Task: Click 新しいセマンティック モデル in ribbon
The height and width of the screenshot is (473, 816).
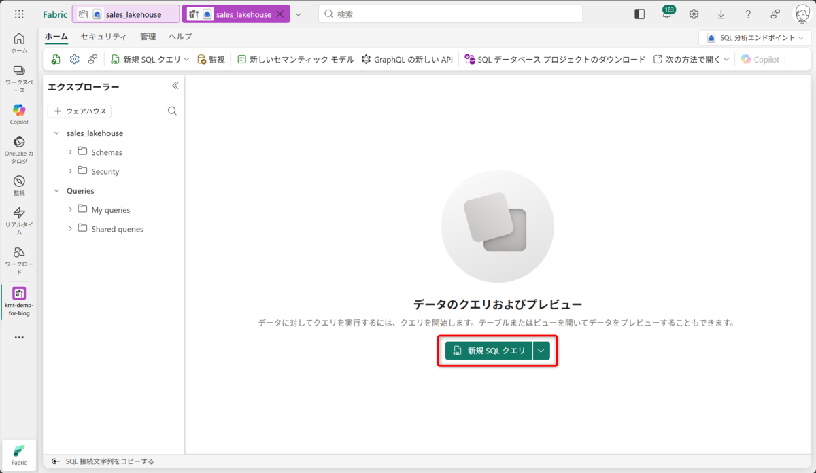Action: (295, 60)
